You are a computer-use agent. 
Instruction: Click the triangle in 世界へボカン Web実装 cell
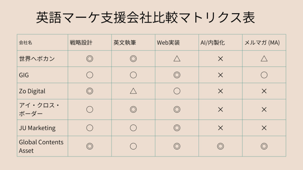click(177, 58)
